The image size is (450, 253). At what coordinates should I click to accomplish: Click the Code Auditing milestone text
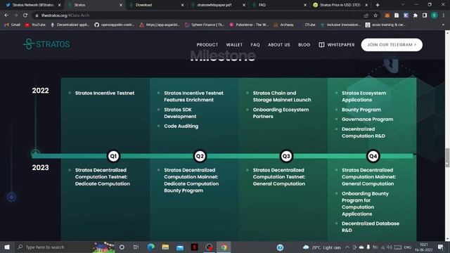(x=181, y=126)
